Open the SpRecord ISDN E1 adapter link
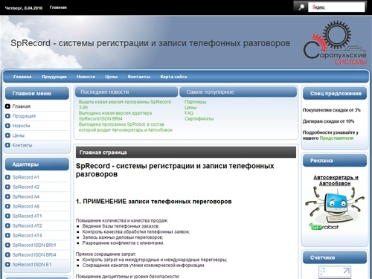 tap(32, 264)
